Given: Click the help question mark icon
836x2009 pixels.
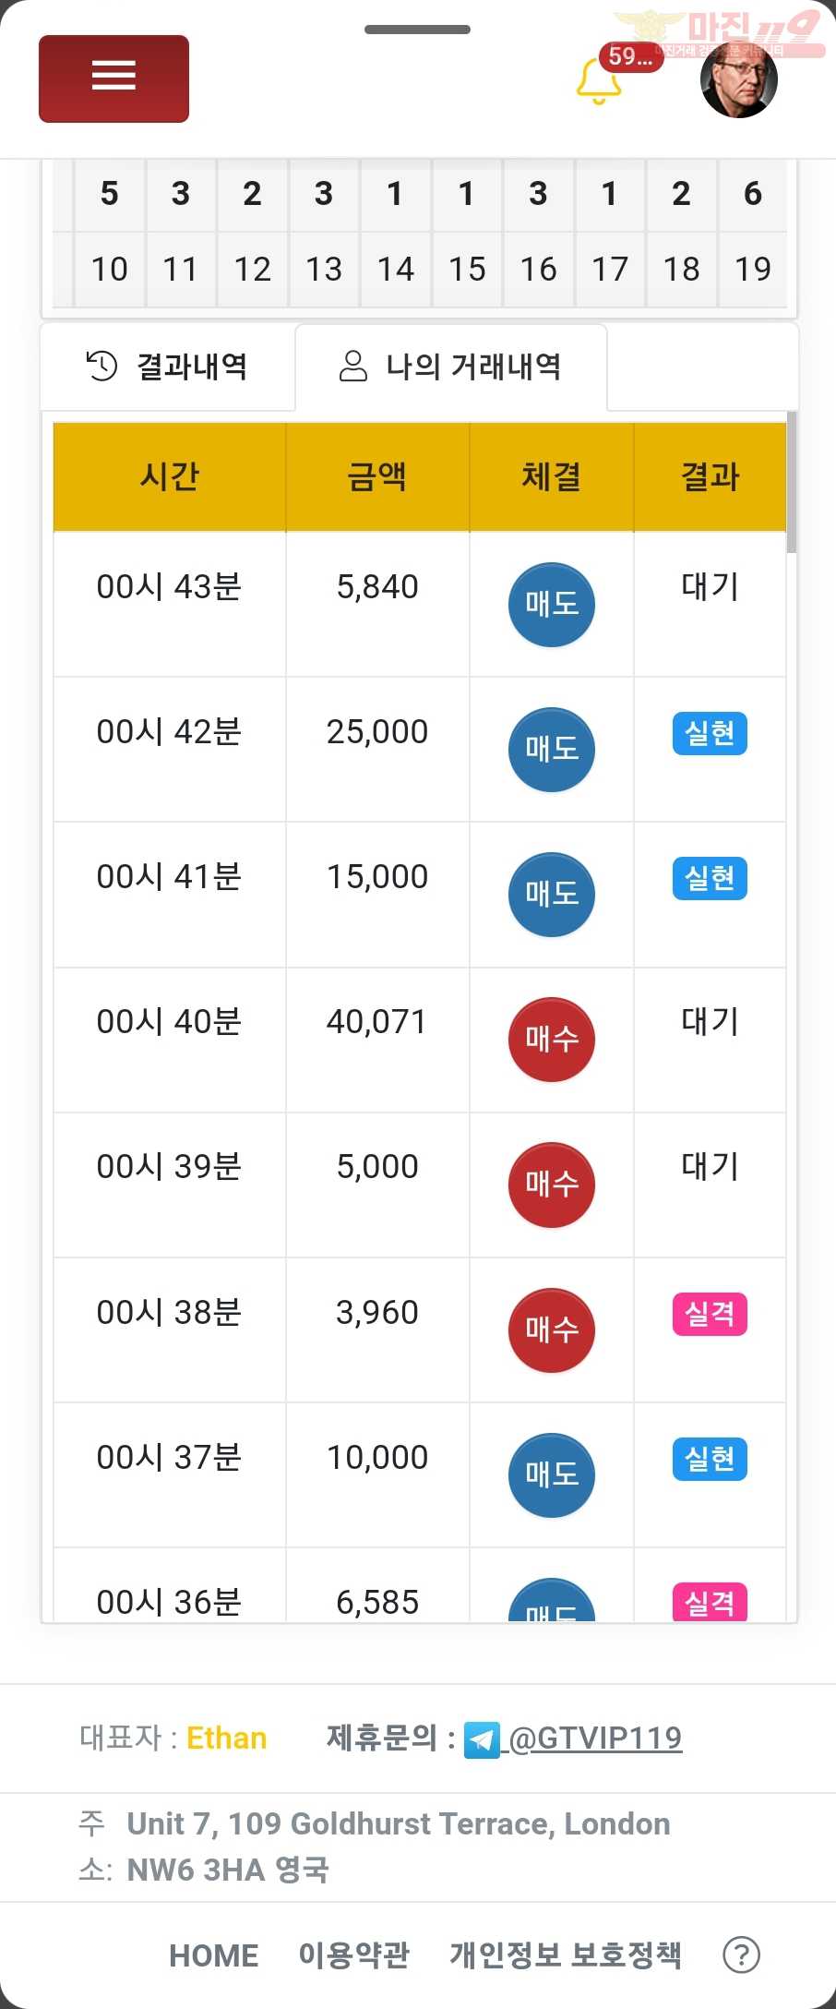Looking at the screenshot, I should coord(741,1955).
